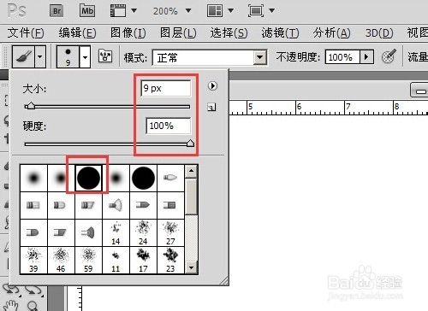Screen dimensions: 428x311
Task: Select first bristle brush in second row
Action: point(33,205)
